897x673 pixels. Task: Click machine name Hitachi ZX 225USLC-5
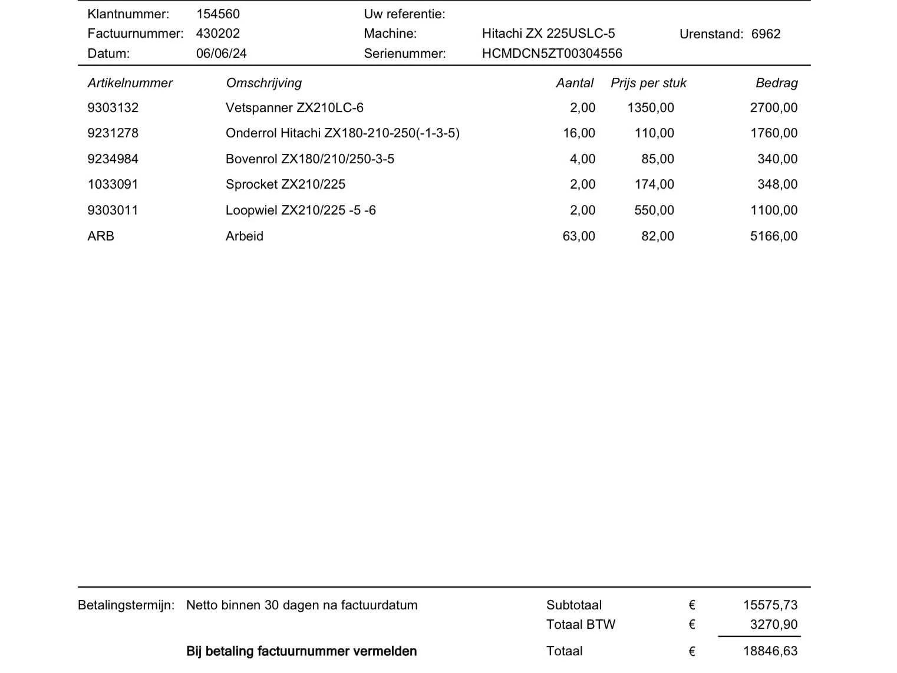click(x=548, y=34)
